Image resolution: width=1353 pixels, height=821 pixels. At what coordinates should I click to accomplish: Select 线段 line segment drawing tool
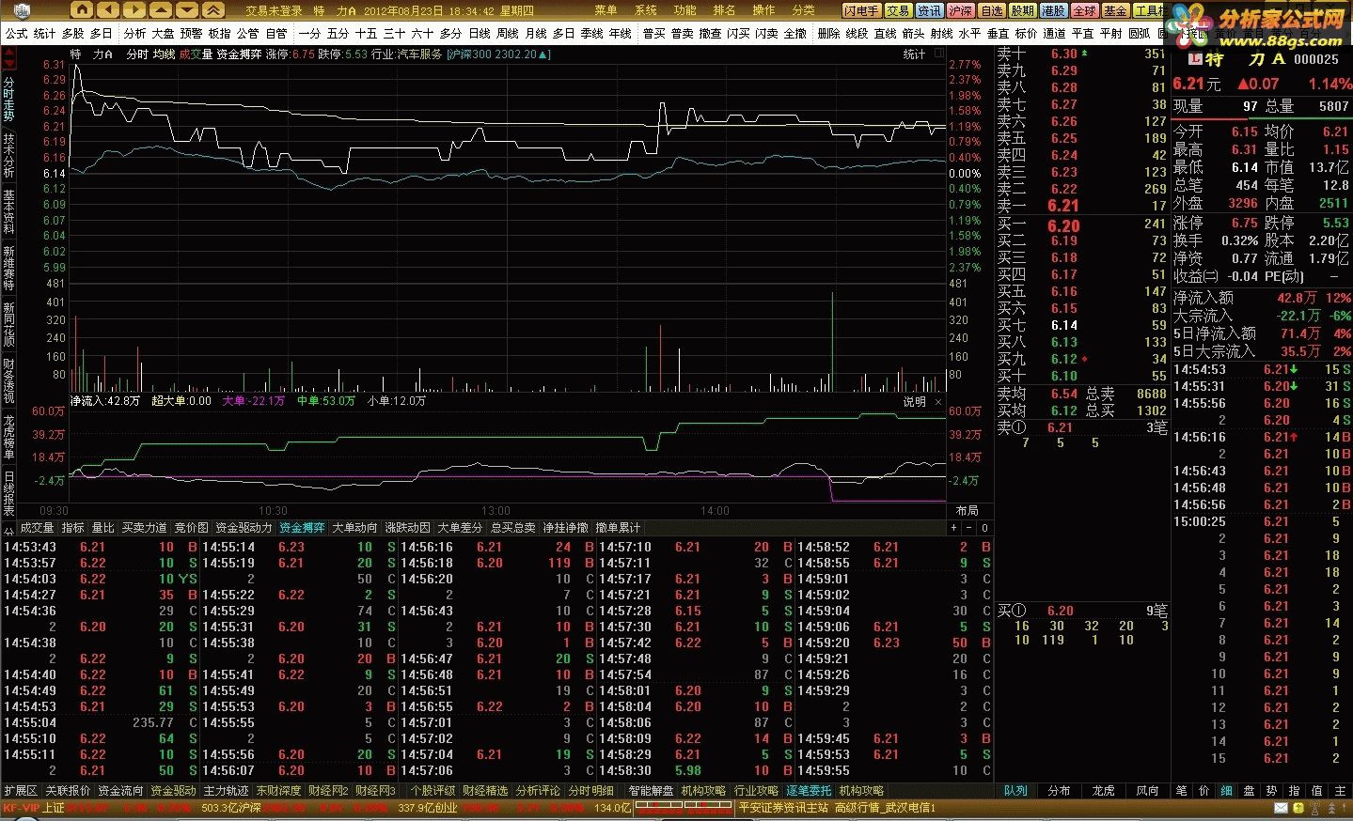click(x=857, y=33)
